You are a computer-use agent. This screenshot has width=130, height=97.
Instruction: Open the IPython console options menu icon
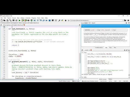[129, 50]
